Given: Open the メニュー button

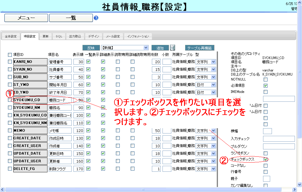Looking at the screenshot, I should click(26, 18).
